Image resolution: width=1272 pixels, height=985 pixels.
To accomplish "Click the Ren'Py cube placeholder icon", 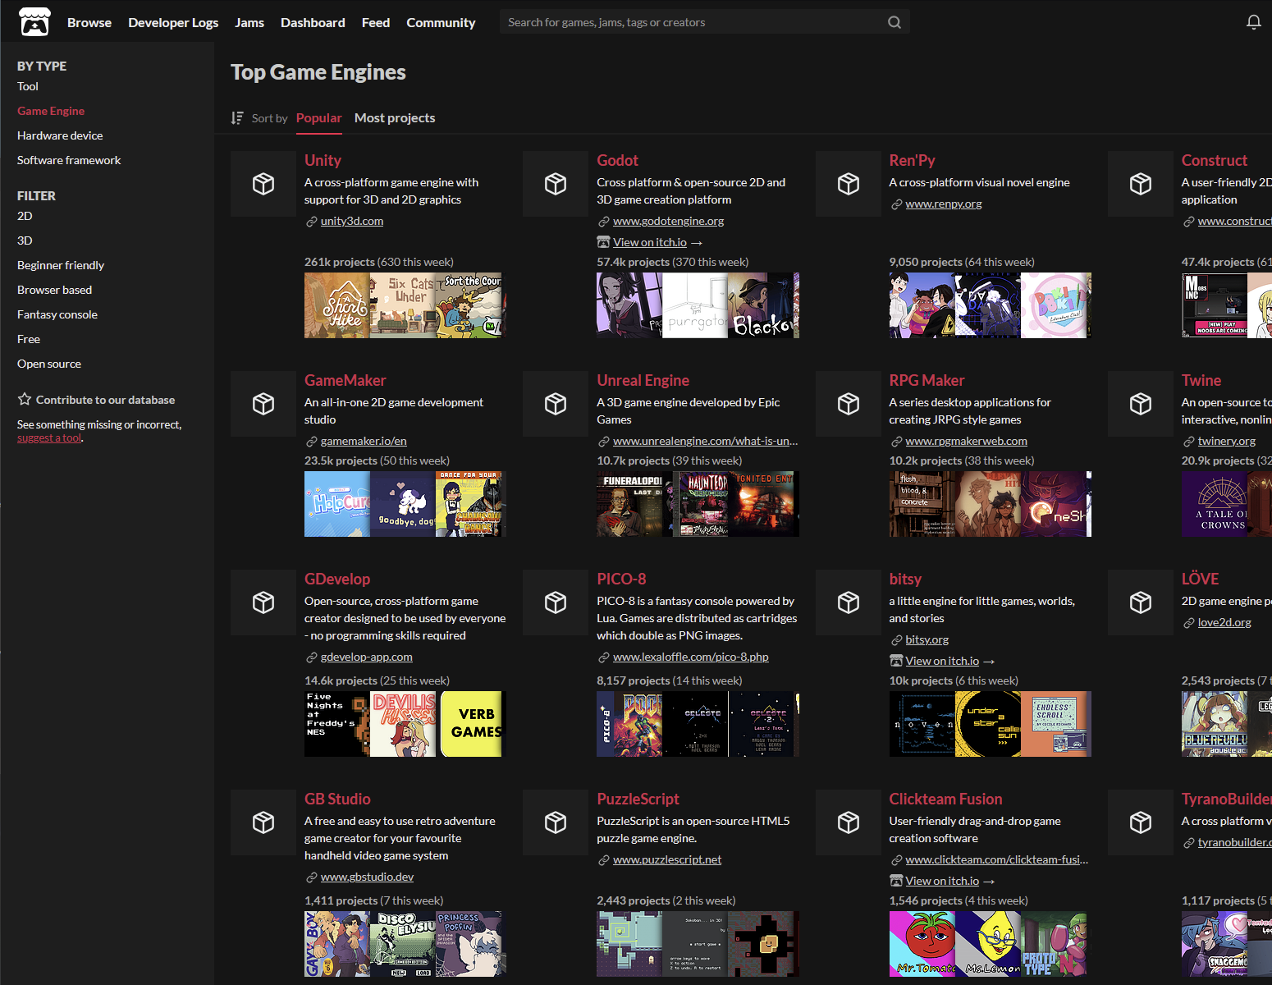I will 849,184.
